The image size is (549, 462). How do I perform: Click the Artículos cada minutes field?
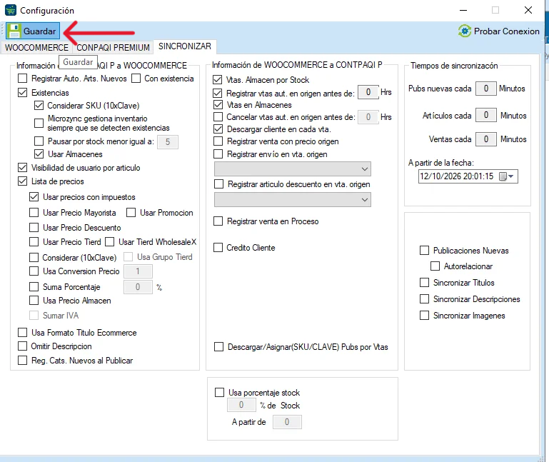[486, 115]
